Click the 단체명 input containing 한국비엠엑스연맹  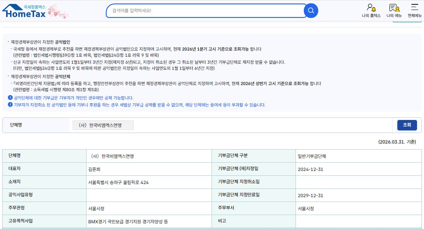coord(103,125)
